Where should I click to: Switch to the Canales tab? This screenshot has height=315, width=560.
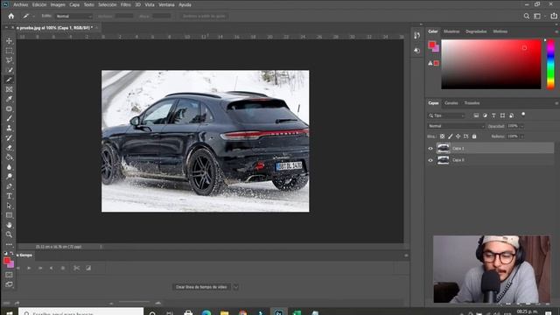pyautogui.click(x=451, y=103)
